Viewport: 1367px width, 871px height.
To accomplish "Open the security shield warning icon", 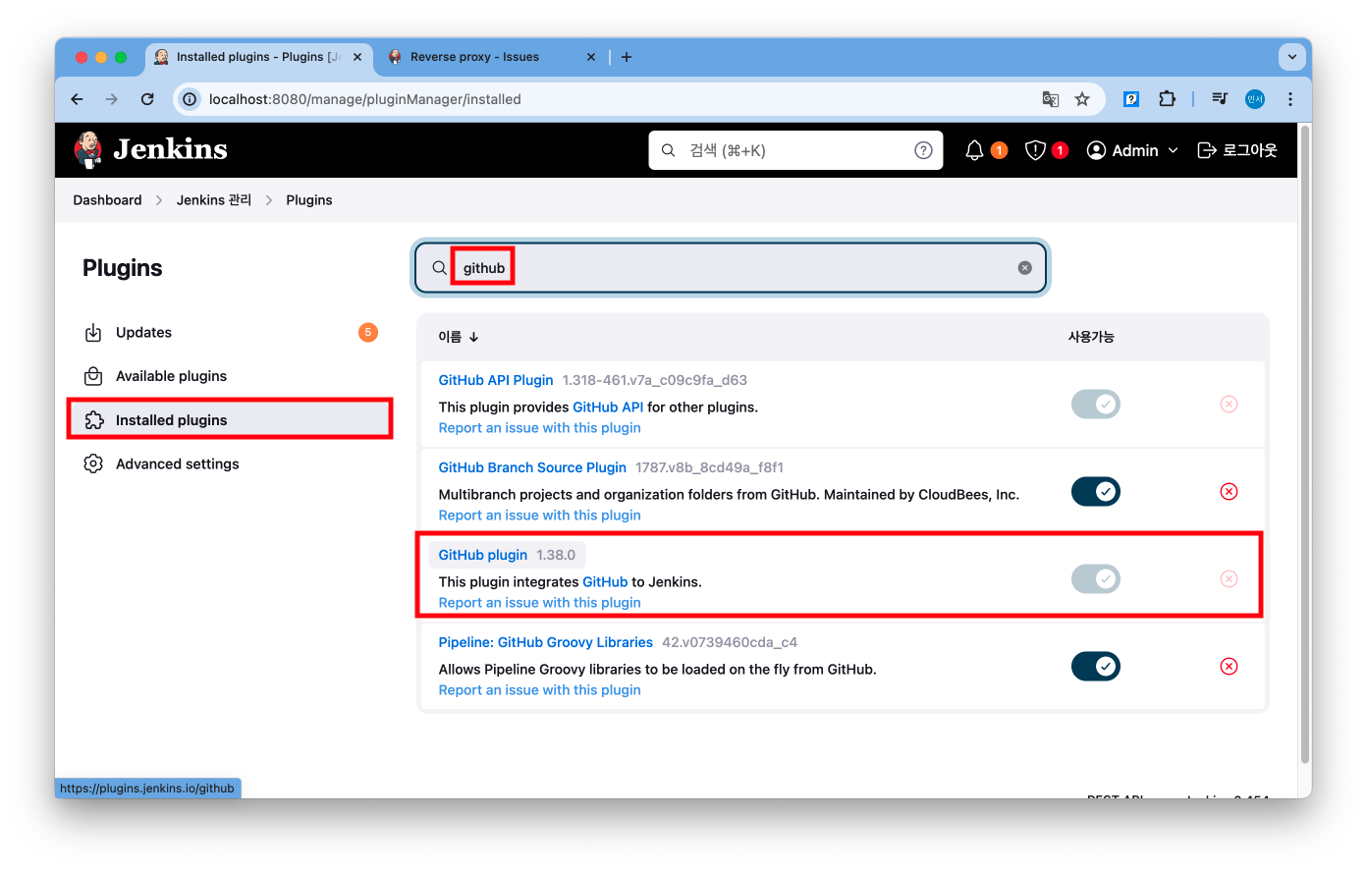I will pyautogui.click(x=1035, y=150).
